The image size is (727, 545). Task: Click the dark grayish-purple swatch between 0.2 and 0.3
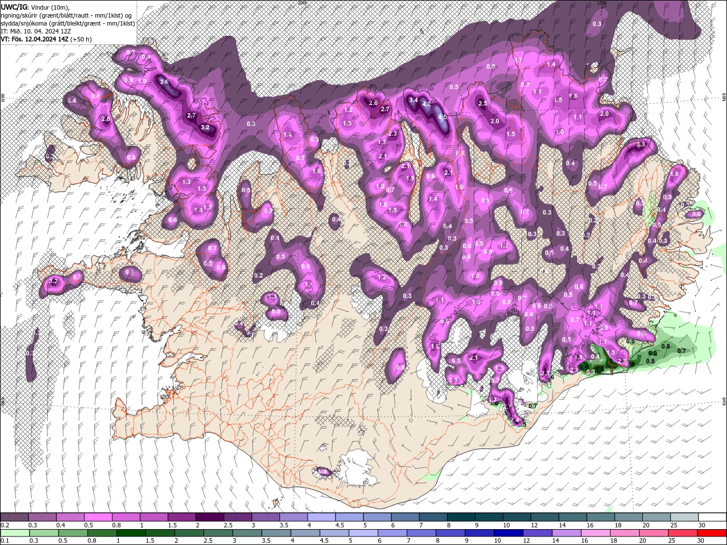coord(15,517)
